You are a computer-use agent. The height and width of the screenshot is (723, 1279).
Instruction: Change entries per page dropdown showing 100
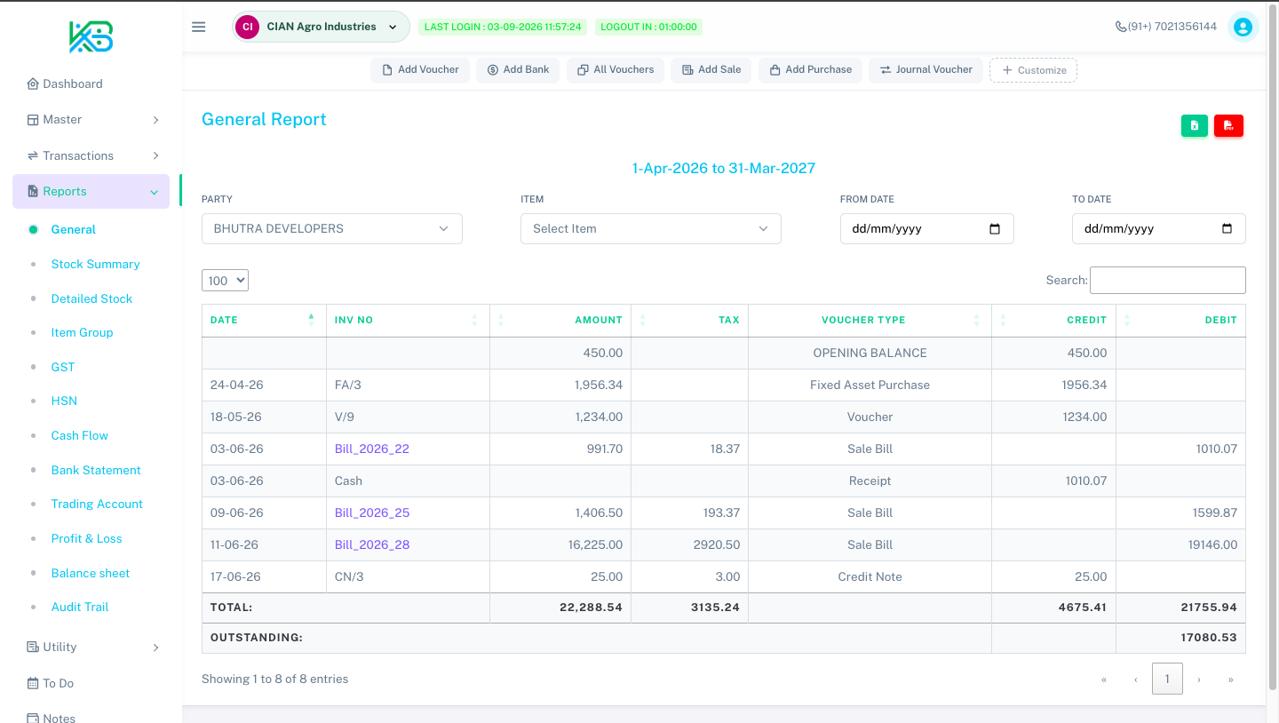click(225, 281)
